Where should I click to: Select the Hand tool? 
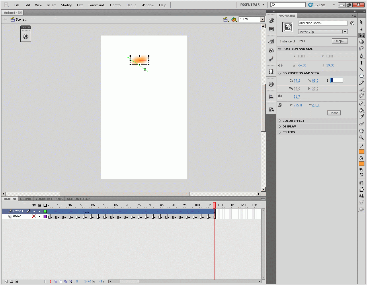(361, 131)
